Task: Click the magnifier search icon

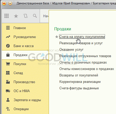Action: point(35,16)
